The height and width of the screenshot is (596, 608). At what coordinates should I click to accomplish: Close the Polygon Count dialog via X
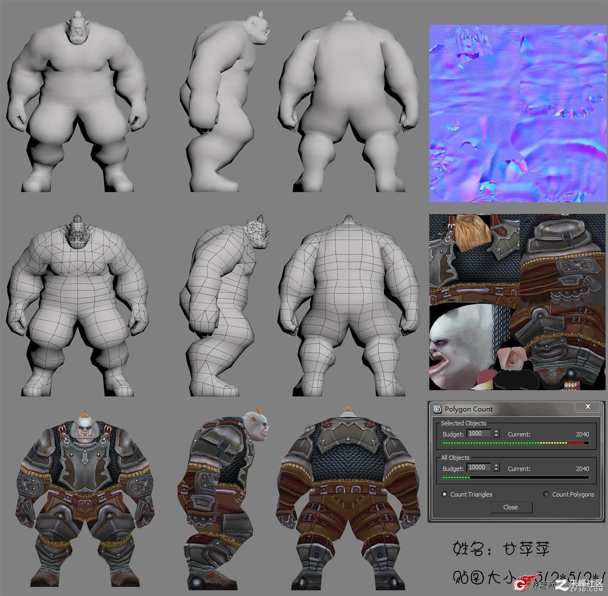pos(588,406)
